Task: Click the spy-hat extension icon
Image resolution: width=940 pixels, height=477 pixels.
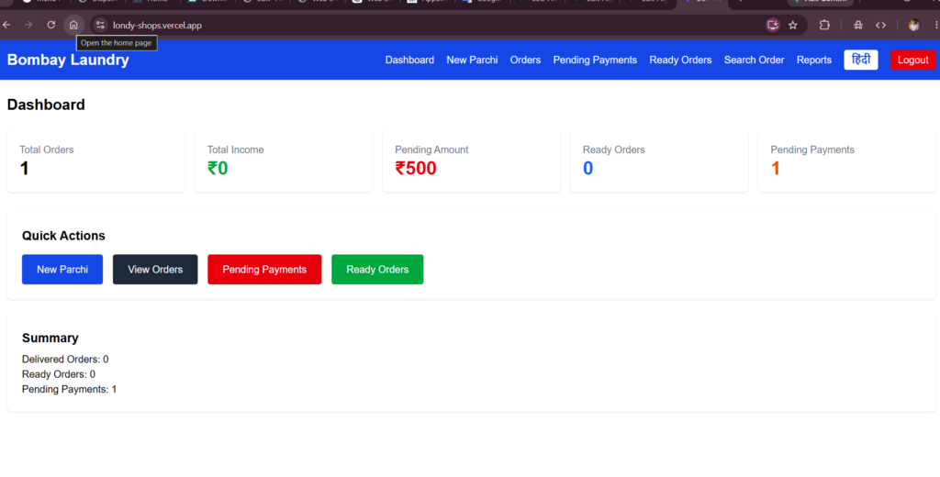Action: click(858, 25)
